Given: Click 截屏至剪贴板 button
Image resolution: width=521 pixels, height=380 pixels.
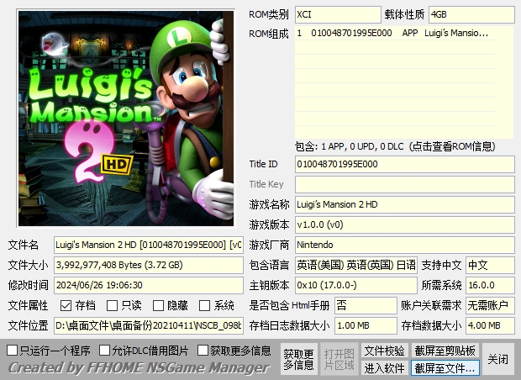Looking at the screenshot, I should coord(445,350).
